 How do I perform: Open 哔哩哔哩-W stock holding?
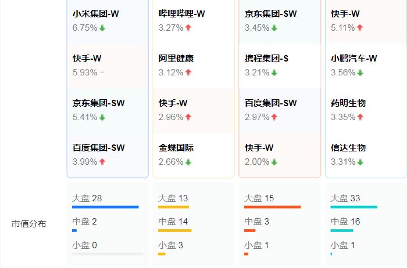click(x=182, y=14)
